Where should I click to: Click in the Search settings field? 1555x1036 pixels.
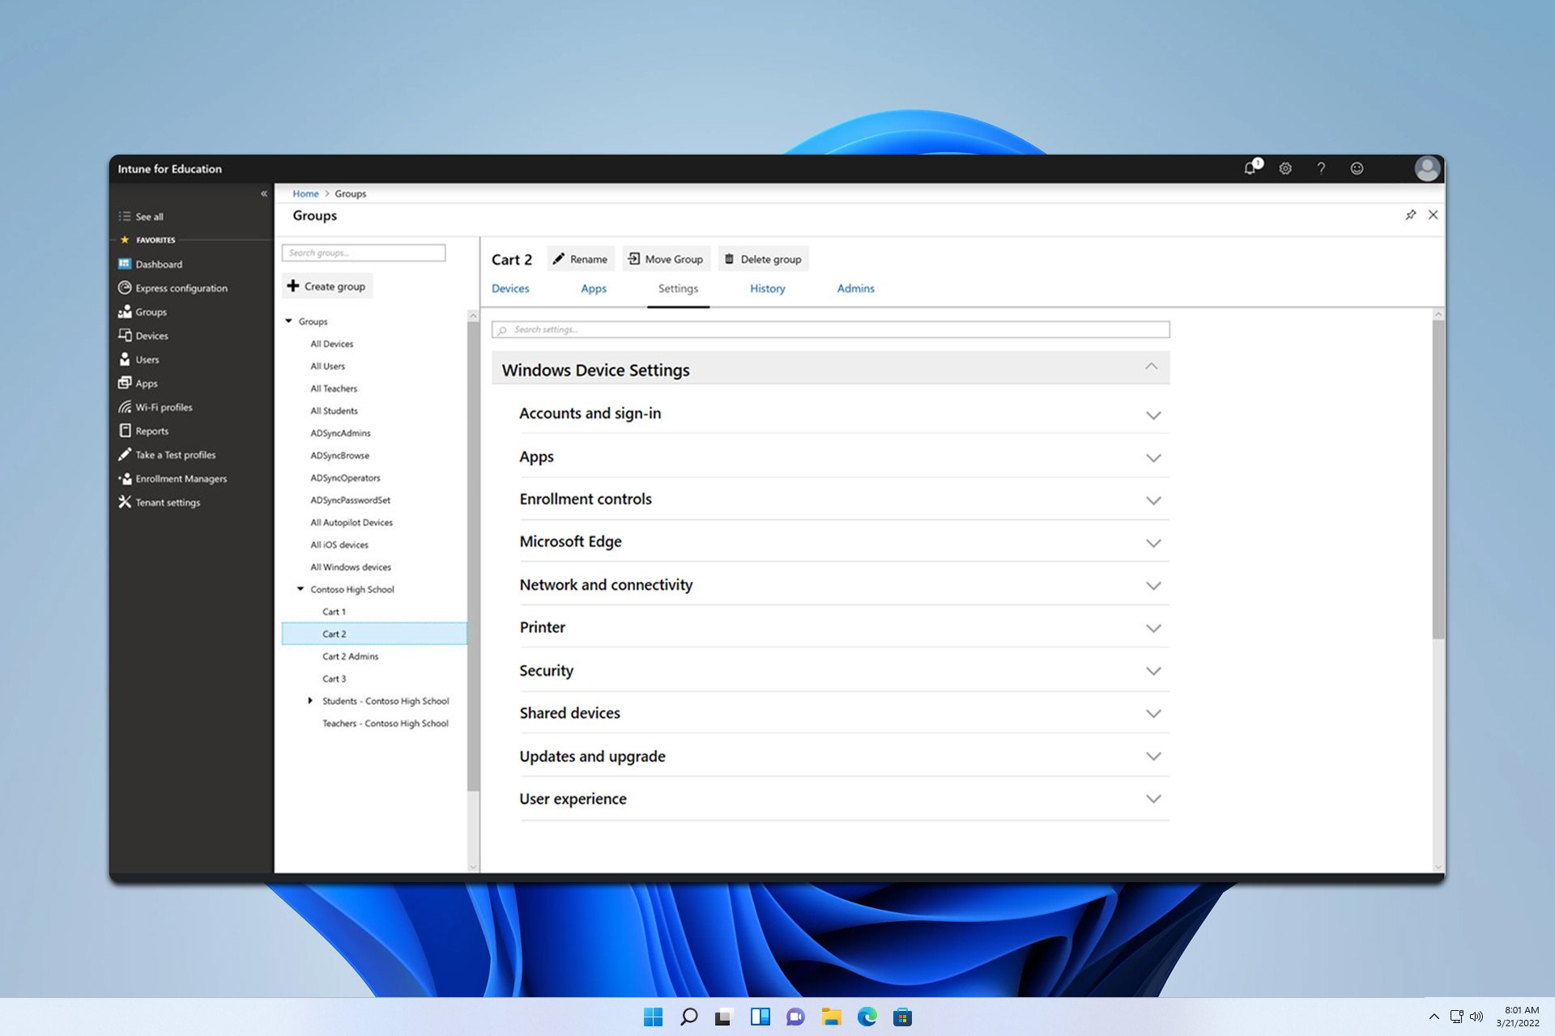click(830, 330)
